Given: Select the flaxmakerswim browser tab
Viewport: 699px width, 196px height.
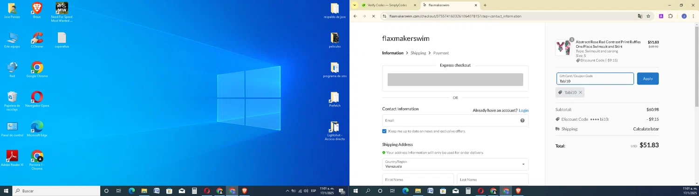Looking at the screenshot, I should pos(450,5).
